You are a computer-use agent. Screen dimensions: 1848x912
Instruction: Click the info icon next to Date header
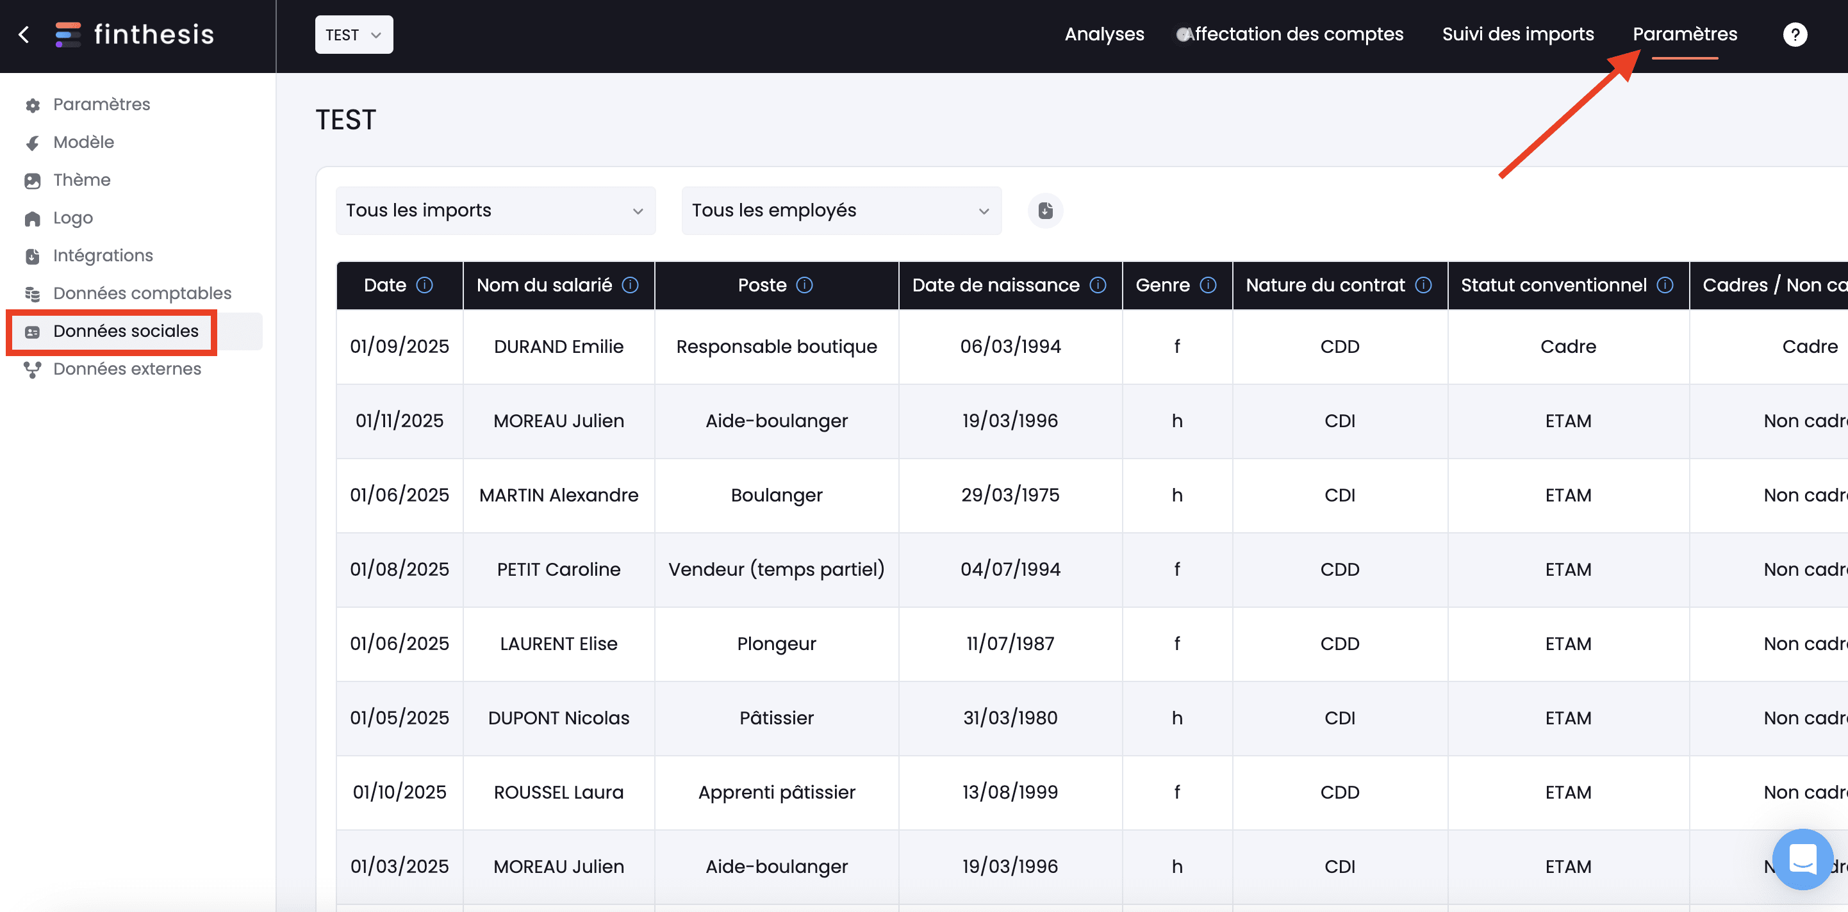[x=425, y=286]
